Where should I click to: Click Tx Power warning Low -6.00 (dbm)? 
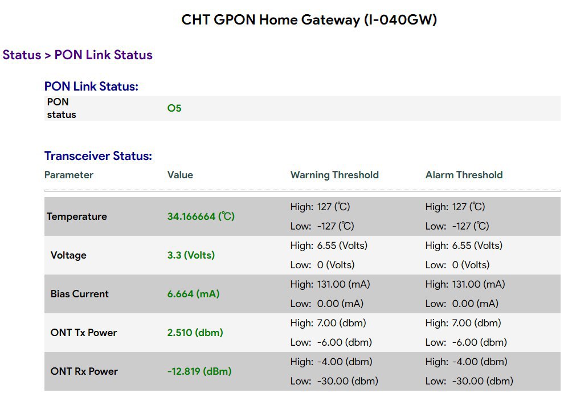(x=331, y=342)
